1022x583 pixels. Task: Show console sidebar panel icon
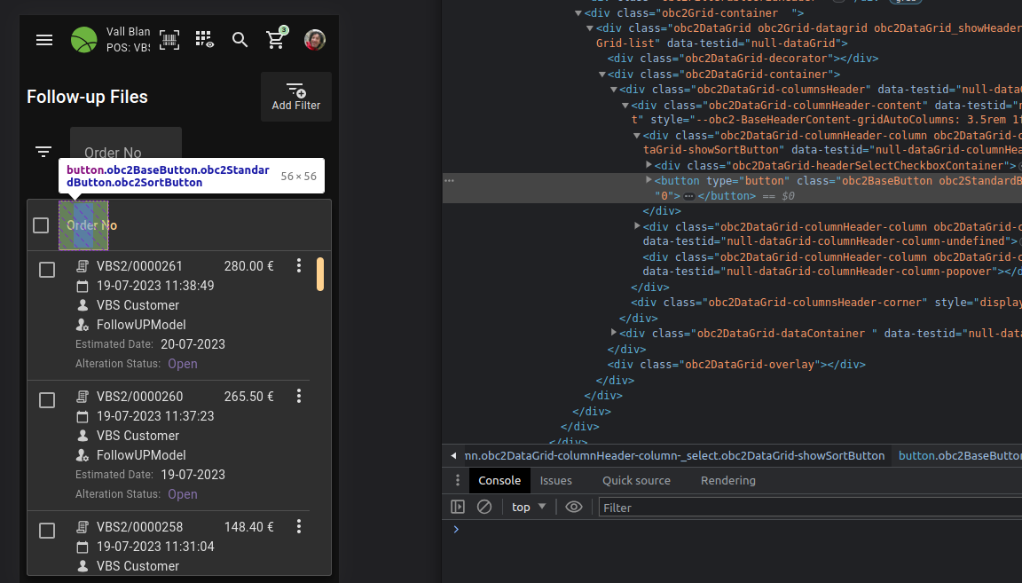point(458,508)
